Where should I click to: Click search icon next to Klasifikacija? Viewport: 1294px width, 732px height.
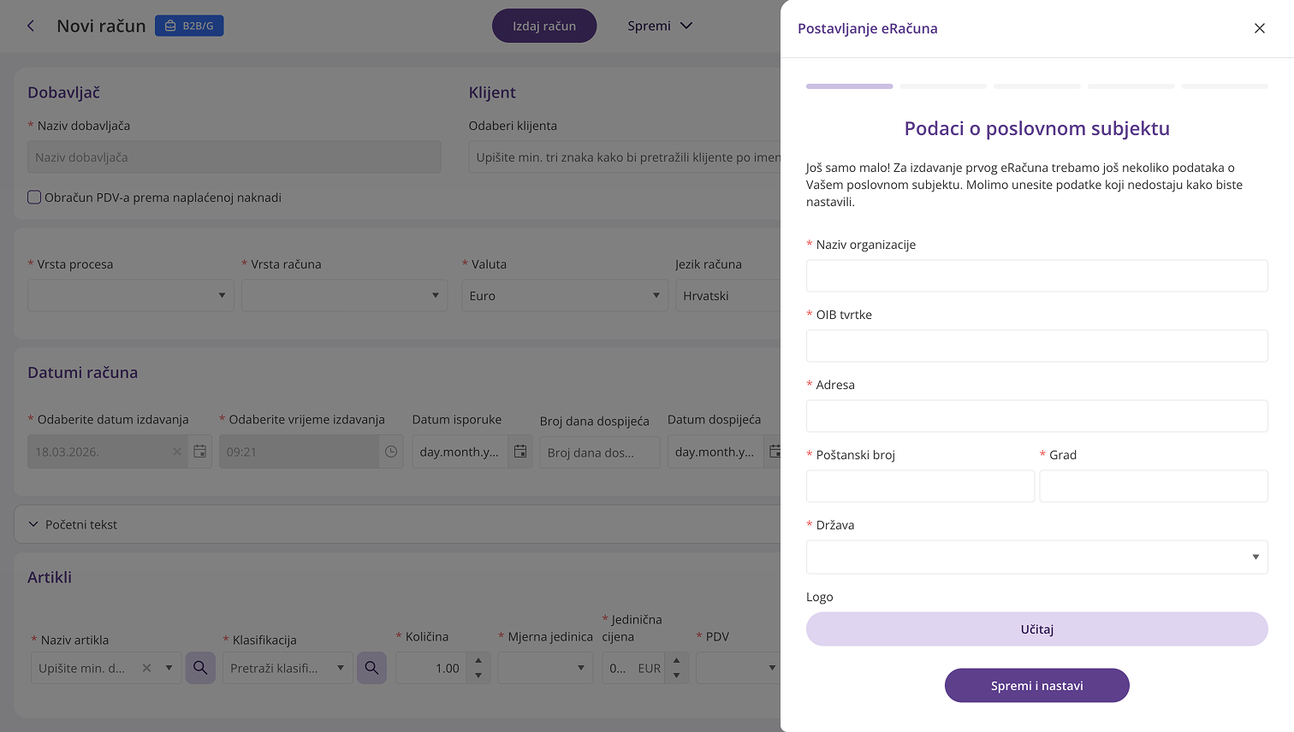(371, 668)
